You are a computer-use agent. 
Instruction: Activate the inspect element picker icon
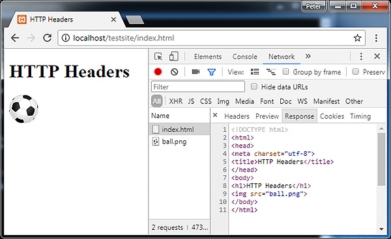tap(158, 57)
